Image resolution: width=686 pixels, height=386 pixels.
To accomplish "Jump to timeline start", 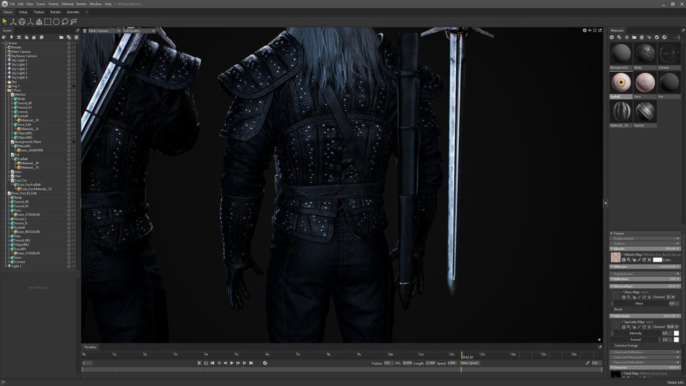I will point(212,363).
